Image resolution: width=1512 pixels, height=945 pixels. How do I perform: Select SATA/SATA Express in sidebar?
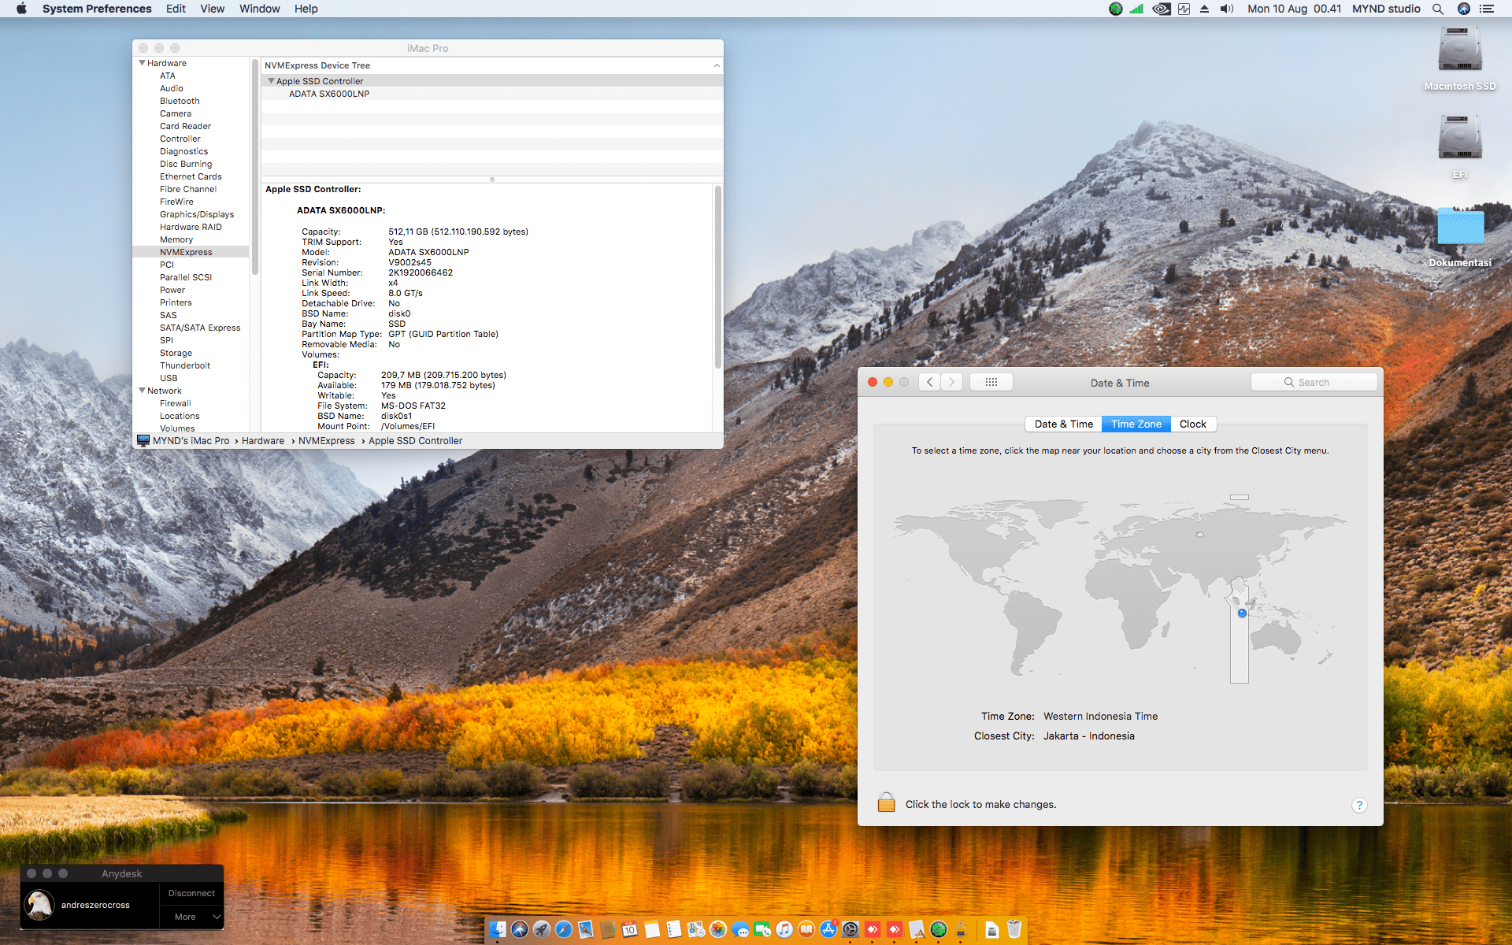[200, 328]
